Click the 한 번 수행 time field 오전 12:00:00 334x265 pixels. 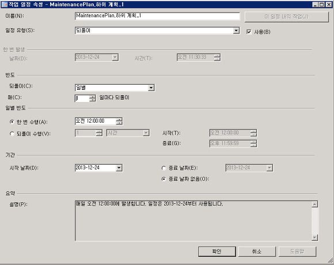(96, 121)
